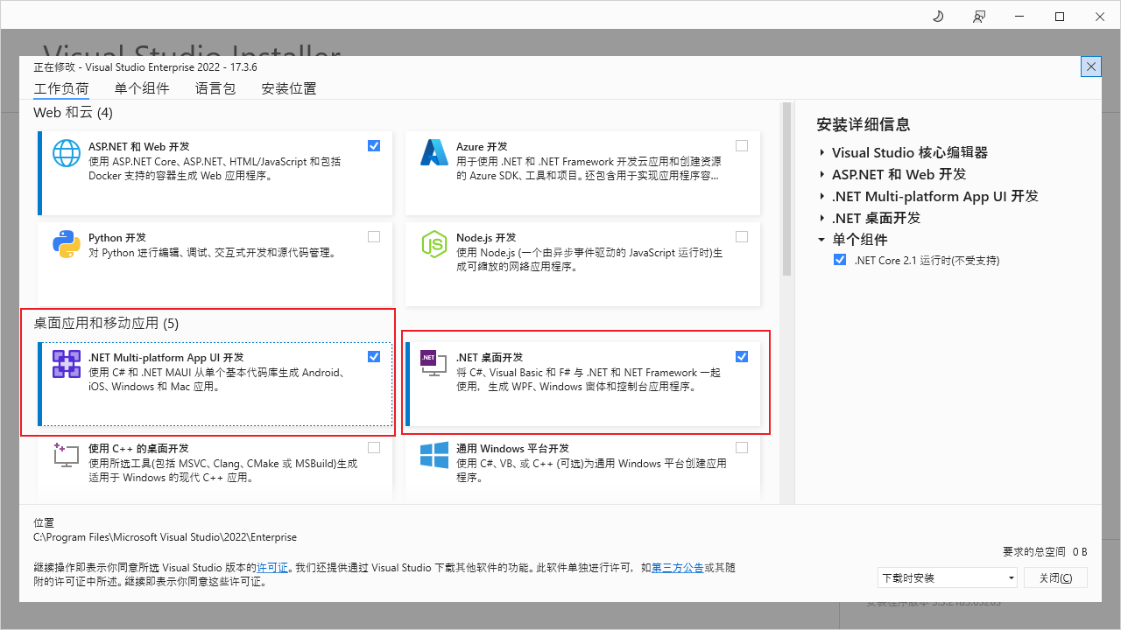Open the 许可证 license link

pos(272,567)
